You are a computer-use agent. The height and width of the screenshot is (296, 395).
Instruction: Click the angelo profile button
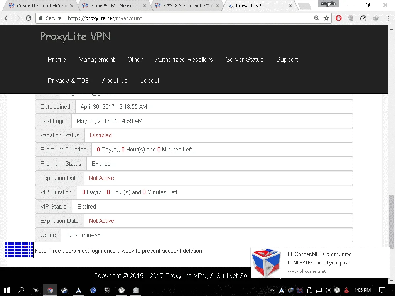[328, 3]
